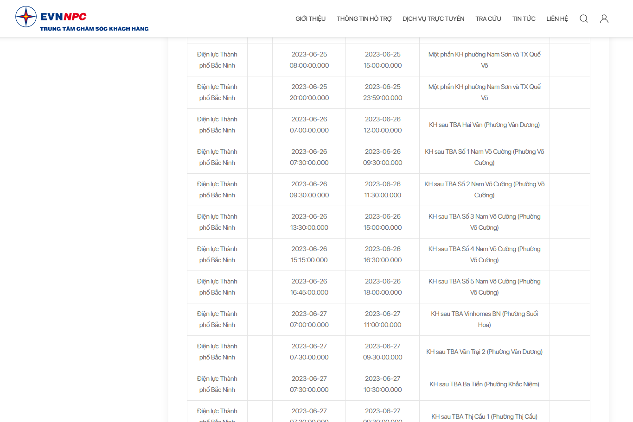Open the user account icon
Image resolution: width=633 pixels, height=422 pixels.
click(x=604, y=19)
